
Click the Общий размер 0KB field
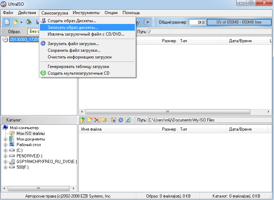pos(197,22)
